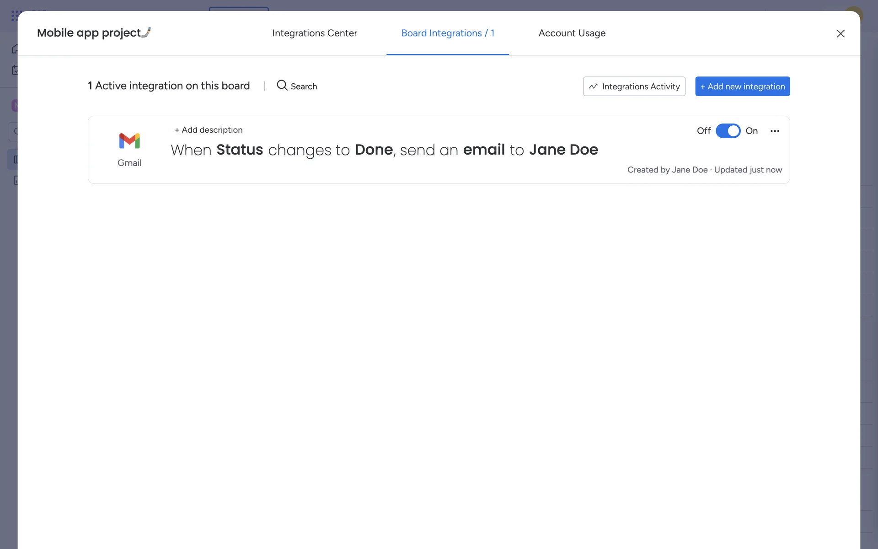Click the search magnifier icon
This screenshot has width=878, height=549.
(282, 86)
